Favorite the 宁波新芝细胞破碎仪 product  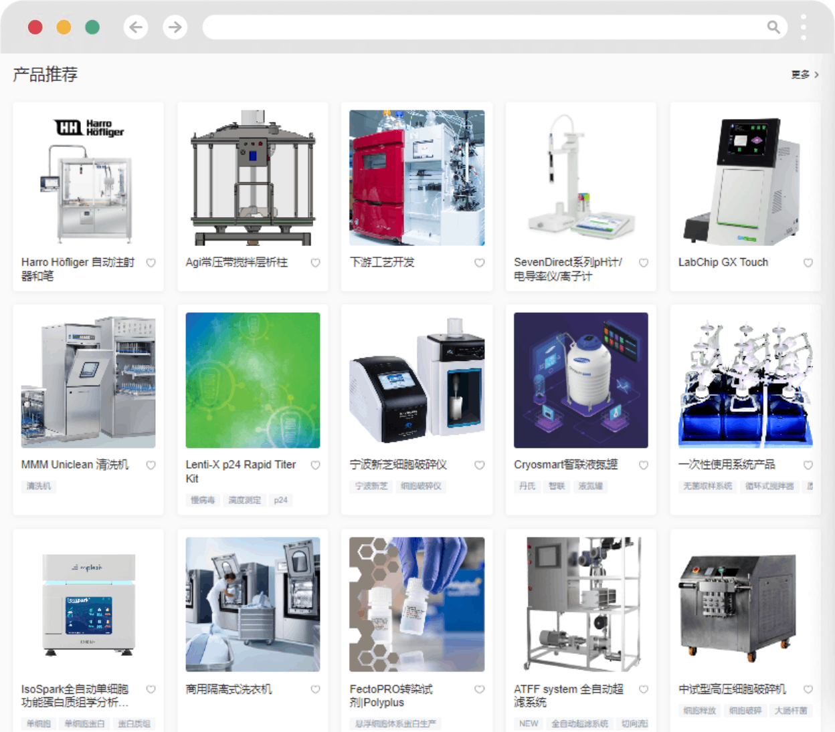point(480,465)
